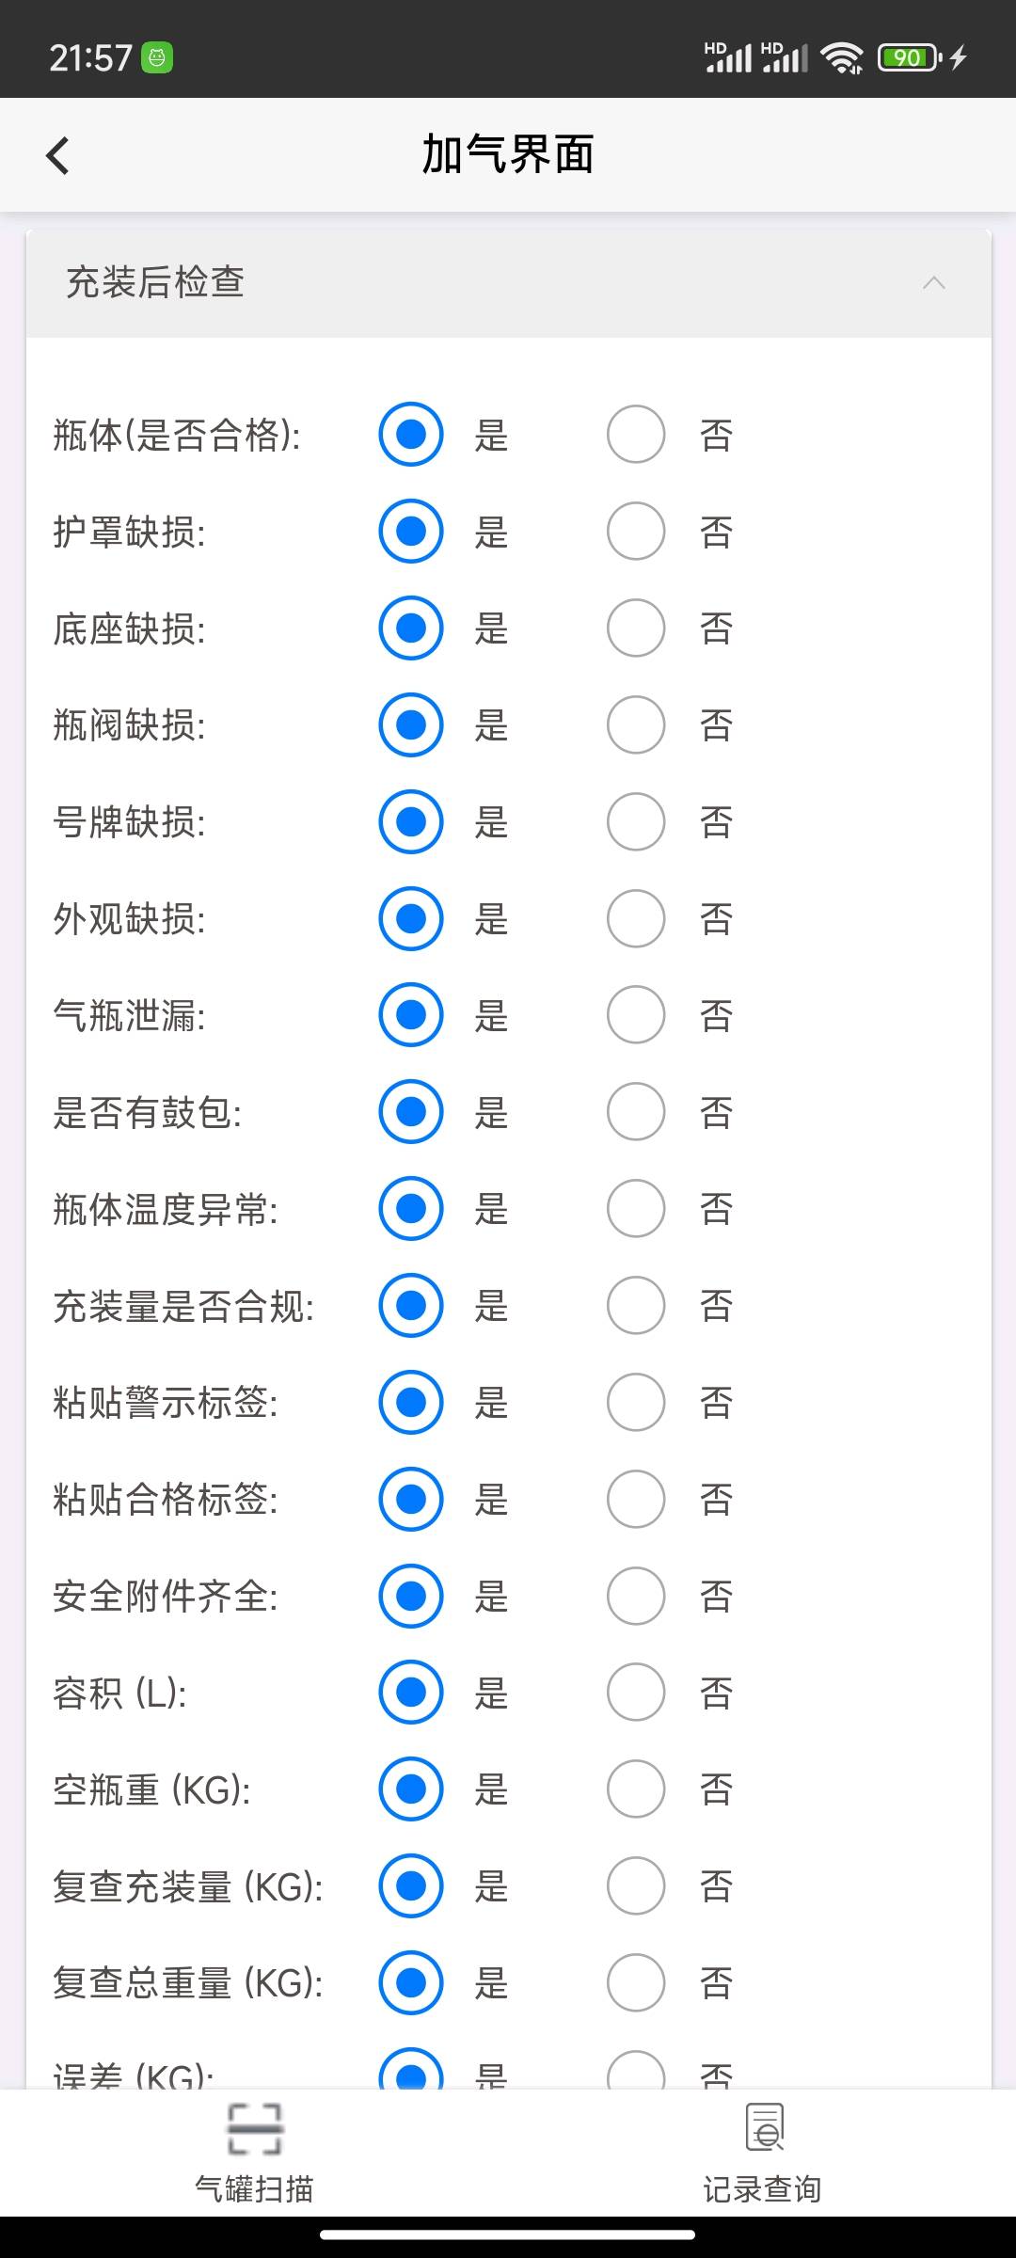Open the 气罐扫描 tab

[254, 2188]
